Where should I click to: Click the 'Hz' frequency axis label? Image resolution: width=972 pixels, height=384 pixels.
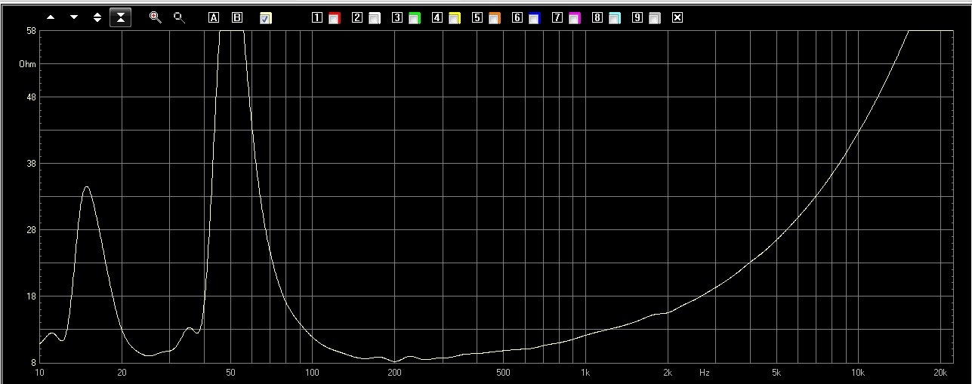704,373
